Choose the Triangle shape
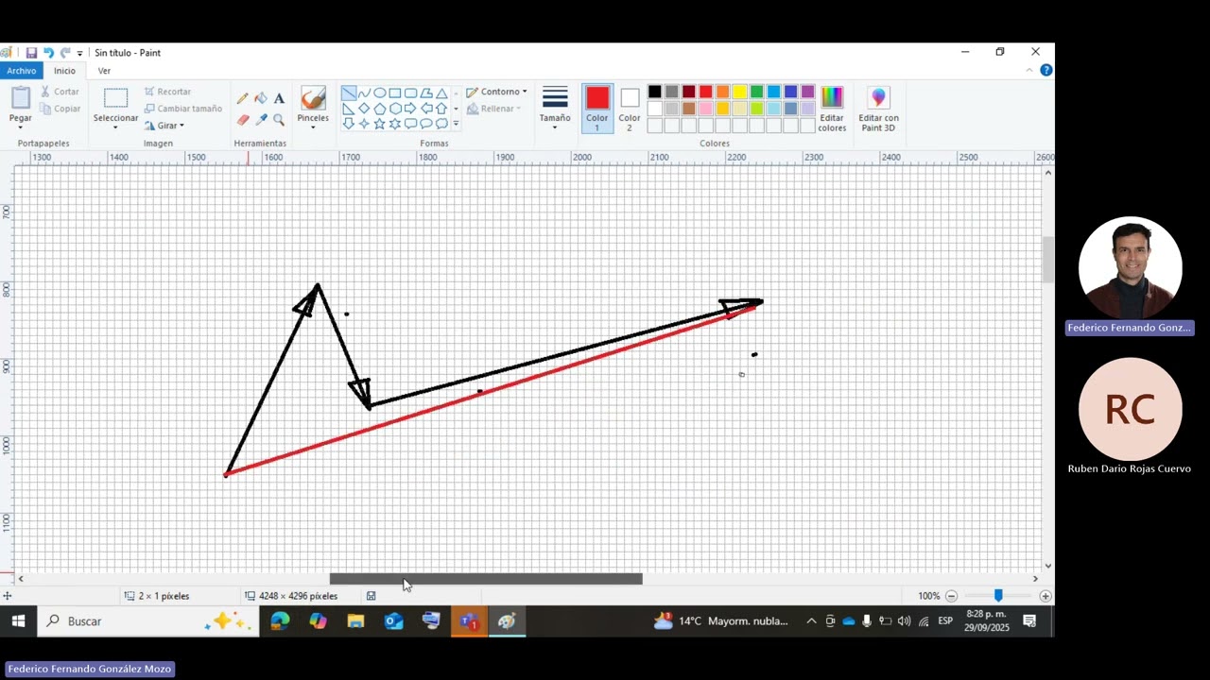Screen dimensions: 1210x680 (441, 93)
